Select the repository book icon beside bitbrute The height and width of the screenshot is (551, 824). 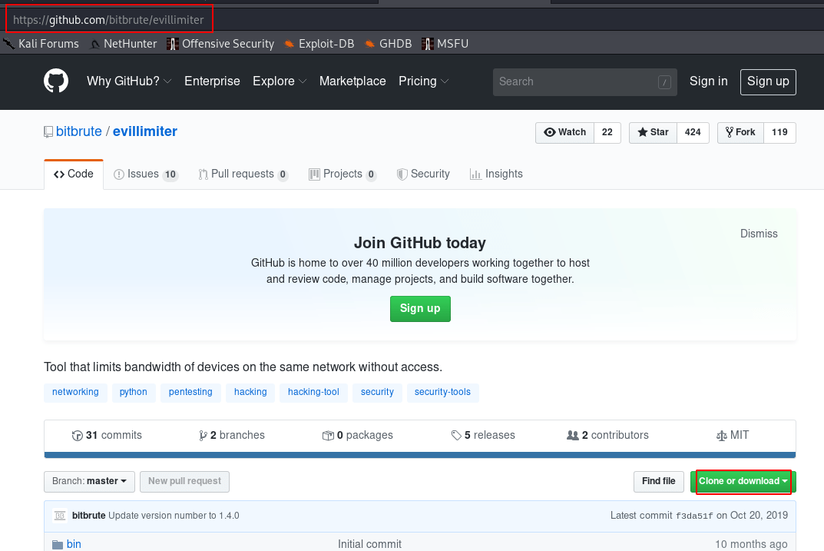coord(47,131)
